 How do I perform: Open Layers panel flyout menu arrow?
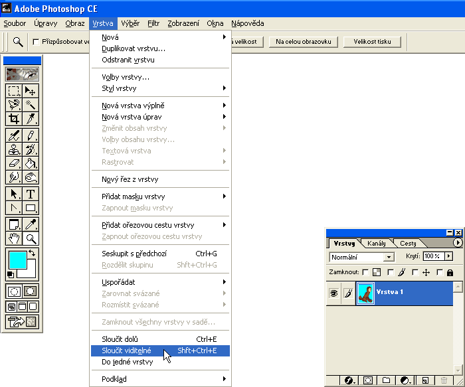[458, 243]
